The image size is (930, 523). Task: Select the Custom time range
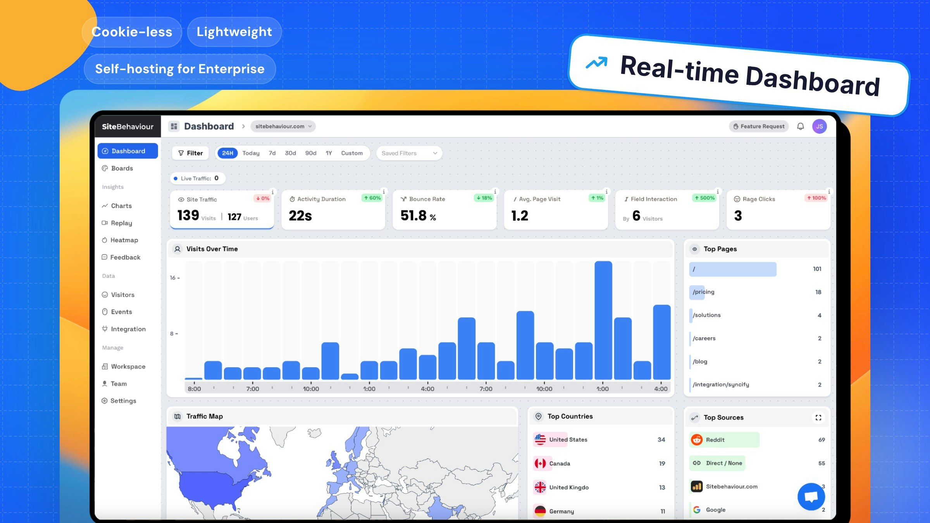[x=352, y=153]
